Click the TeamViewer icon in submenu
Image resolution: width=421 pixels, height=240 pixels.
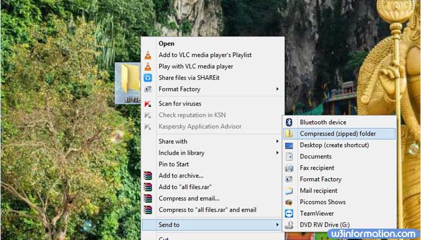click(x=289, y=214)
